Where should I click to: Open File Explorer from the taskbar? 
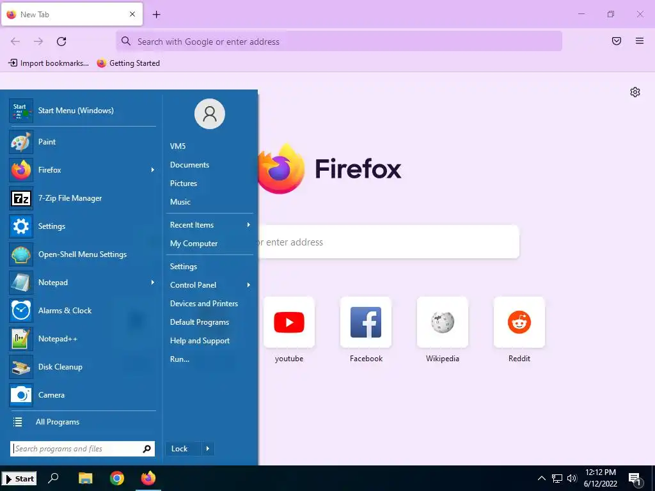pyautogui.click(x=86, y=478)
